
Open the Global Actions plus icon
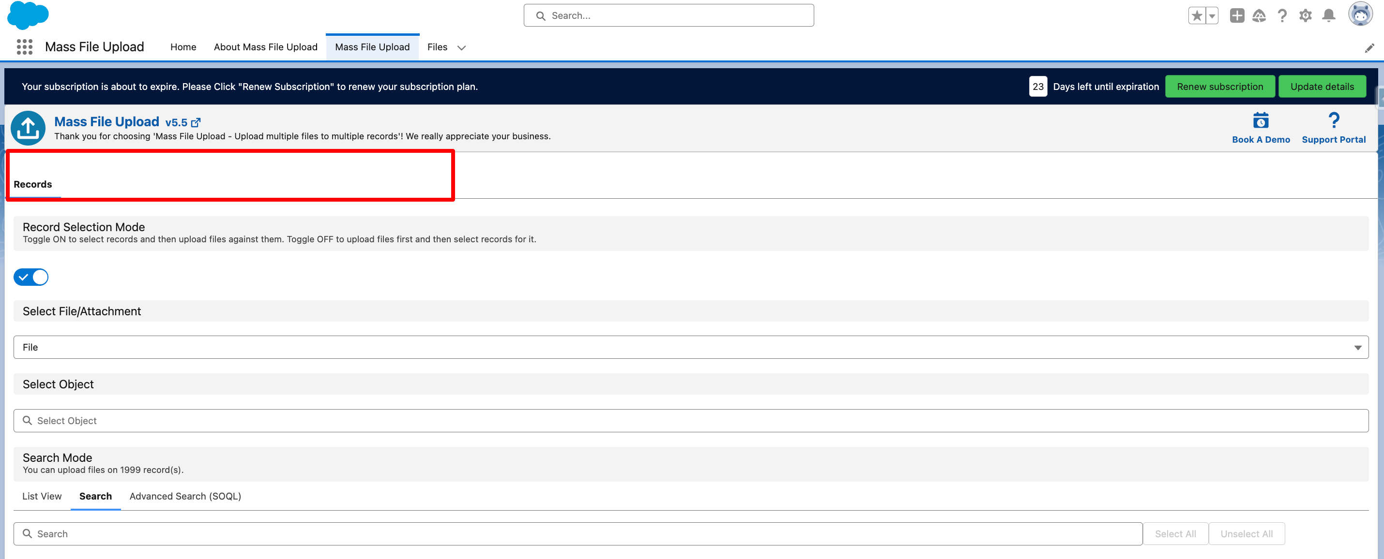point(1237,15)
